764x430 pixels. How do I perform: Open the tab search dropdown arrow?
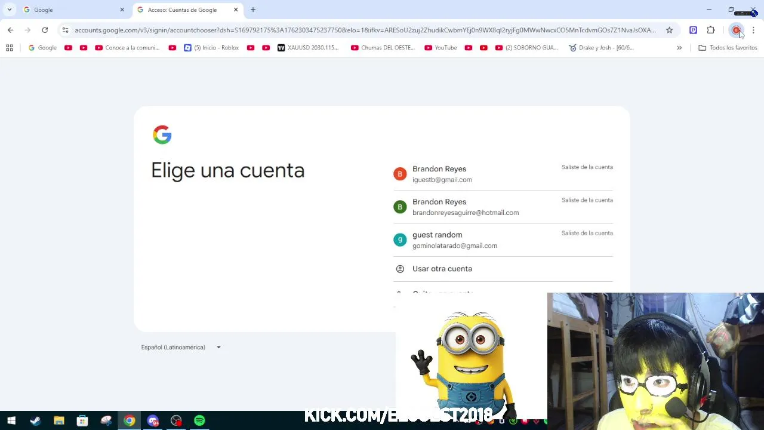(x=10, y=10)
